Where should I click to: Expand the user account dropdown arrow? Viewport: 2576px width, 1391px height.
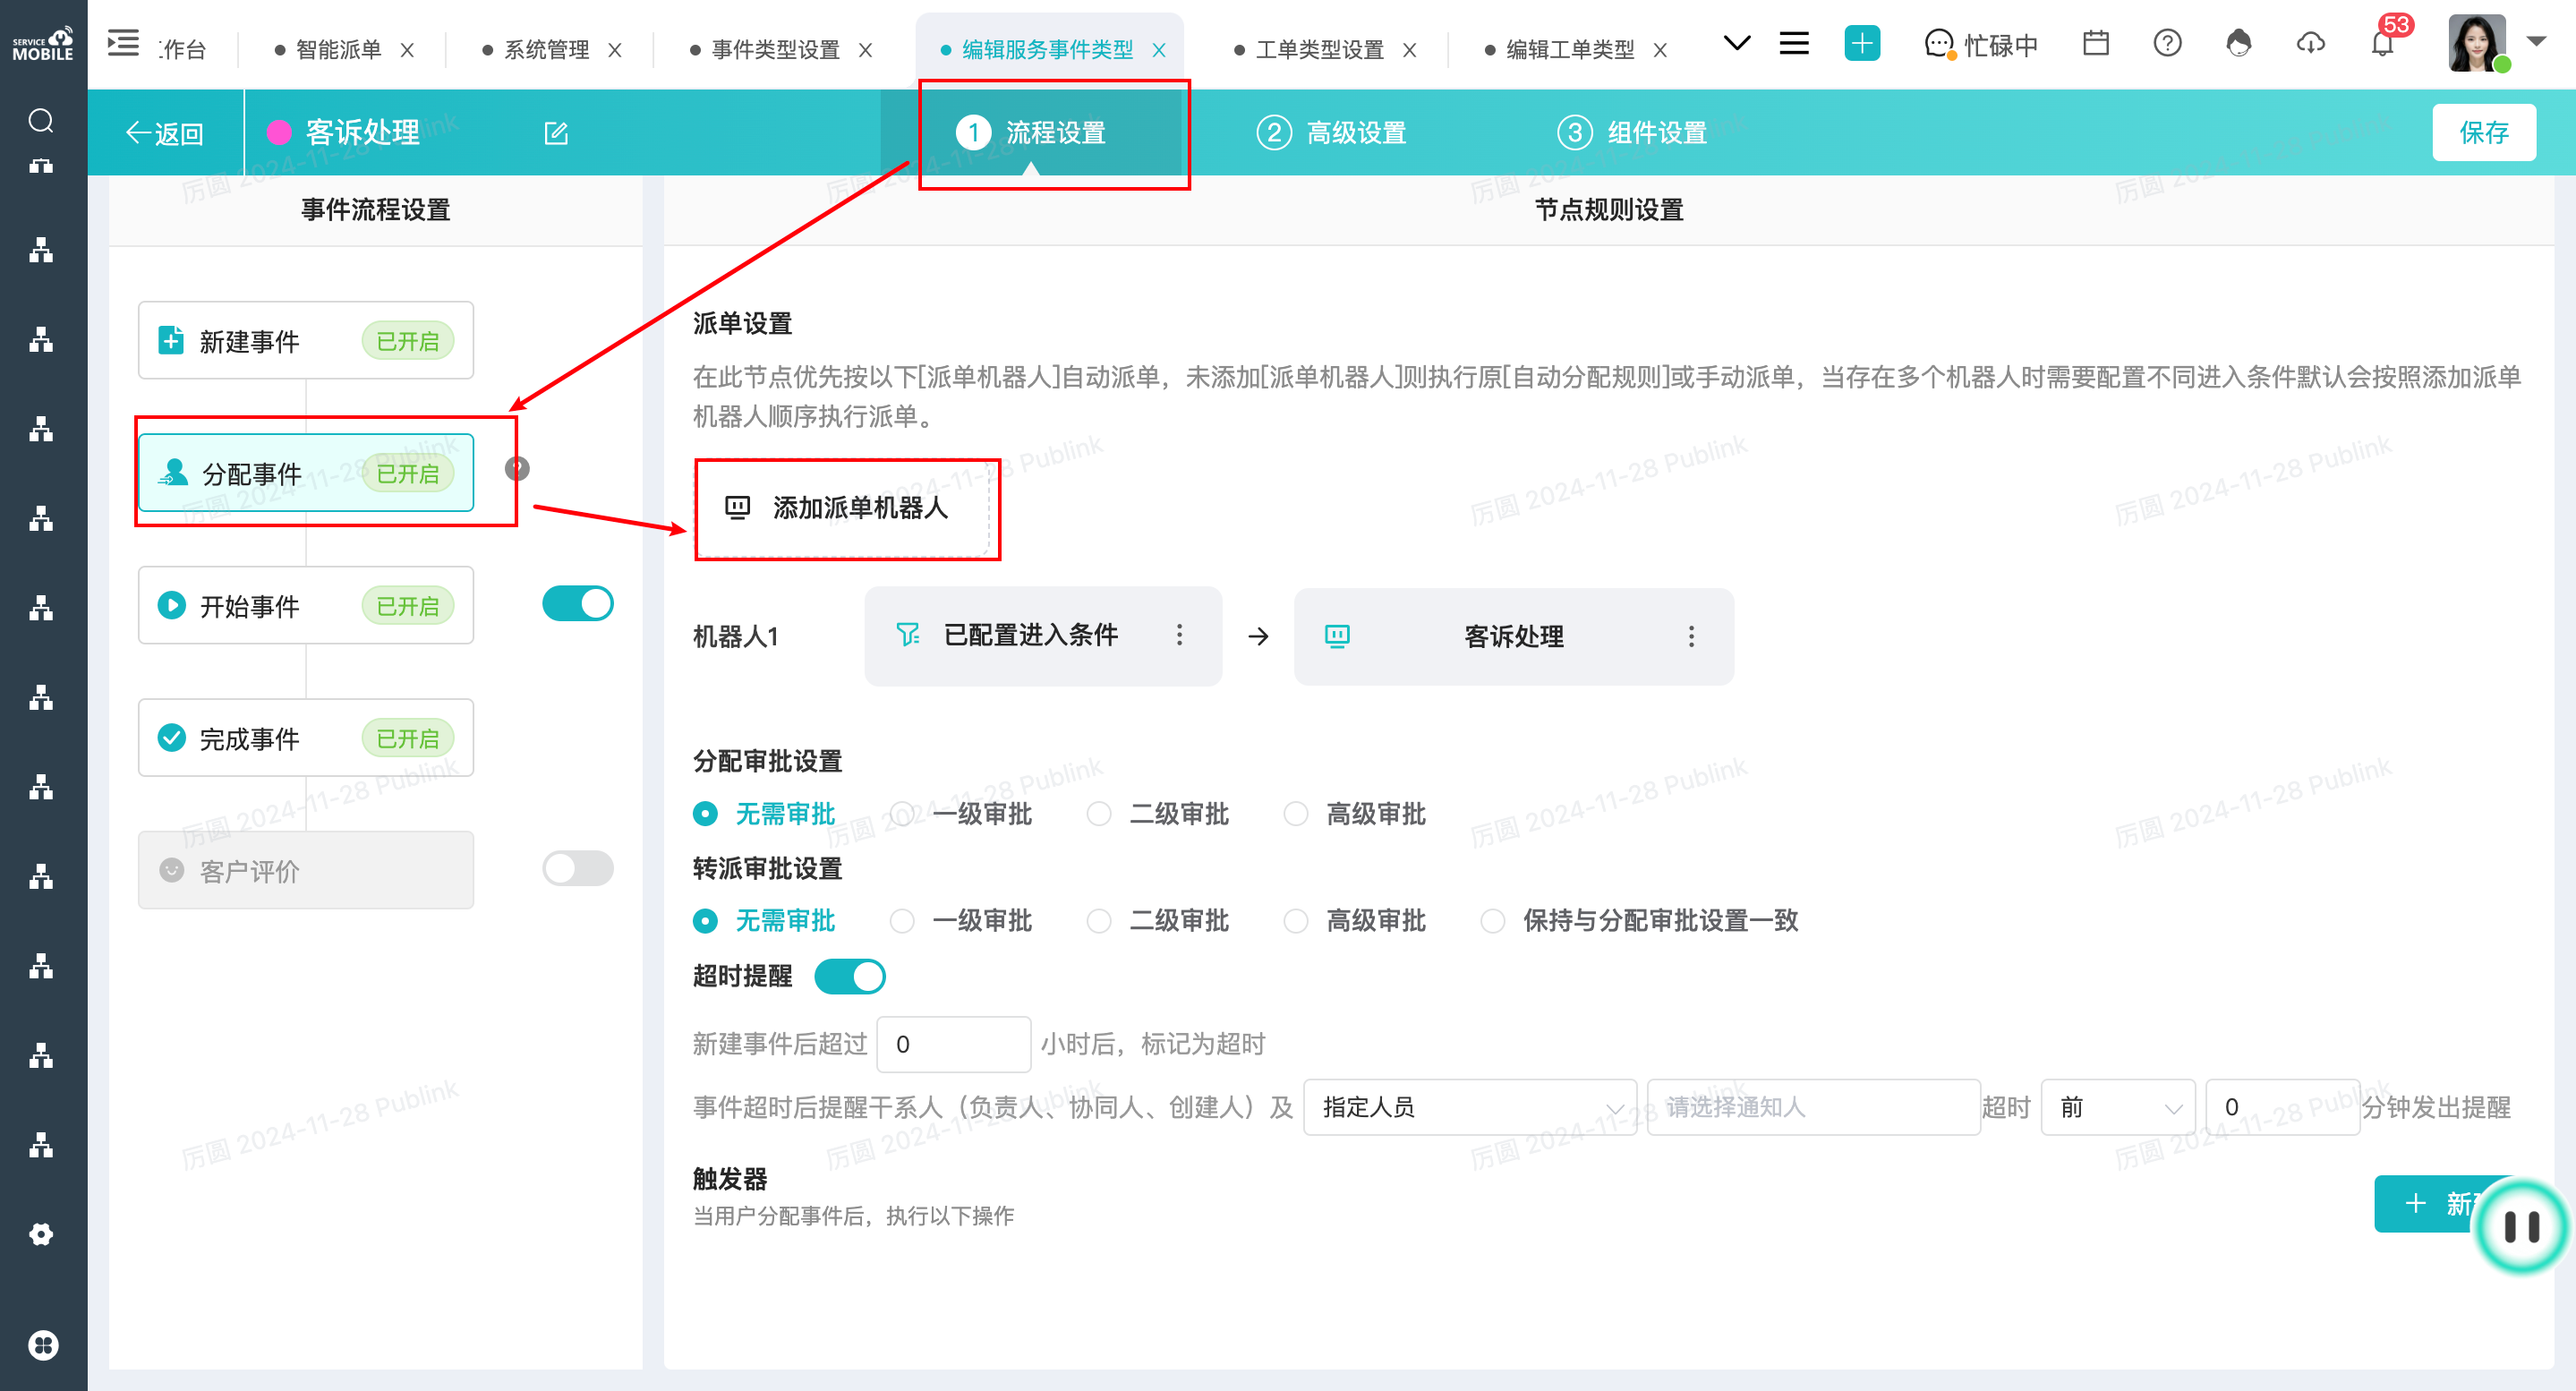(2536, 42)
